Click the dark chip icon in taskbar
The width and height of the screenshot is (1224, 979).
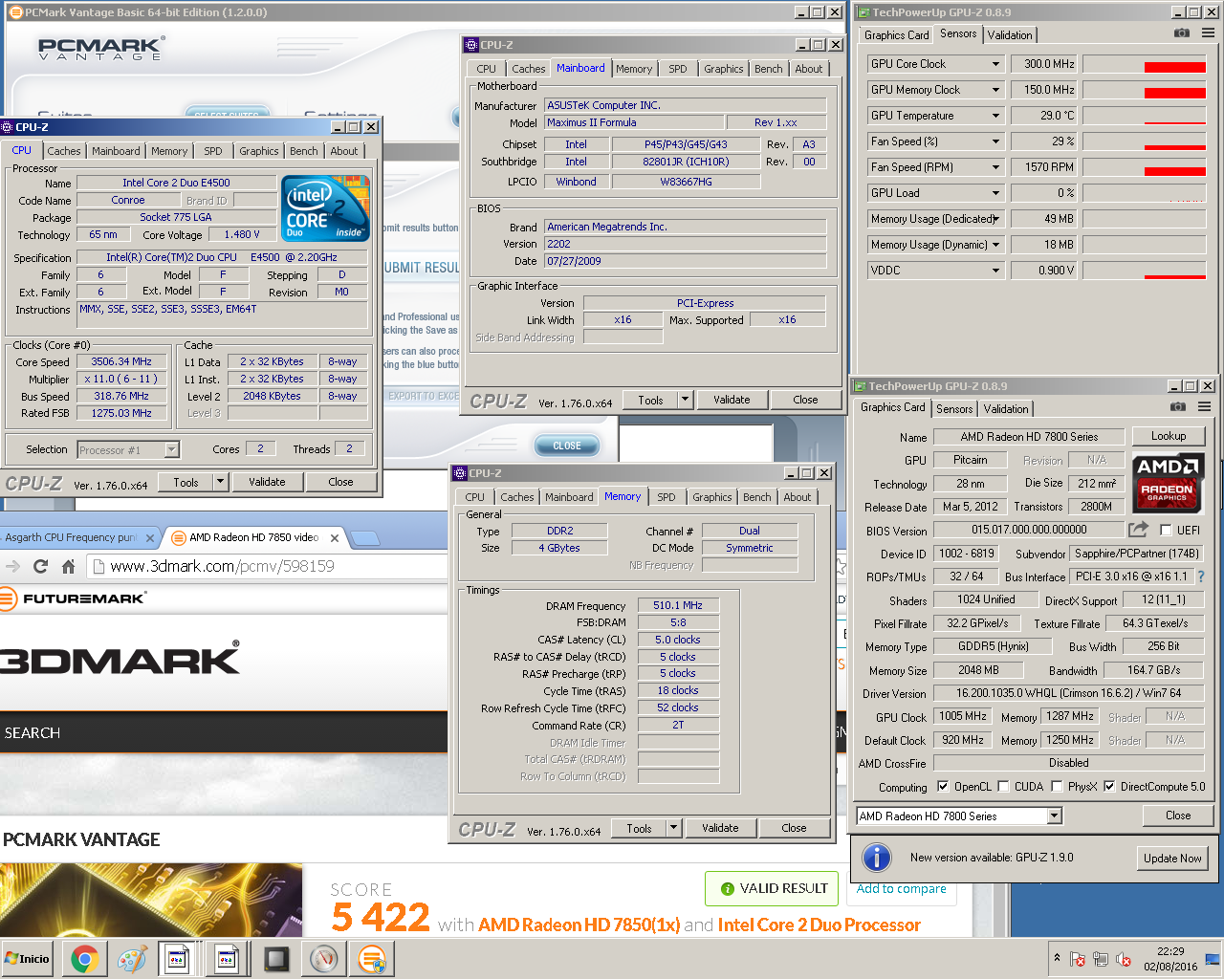pos(276,959)
